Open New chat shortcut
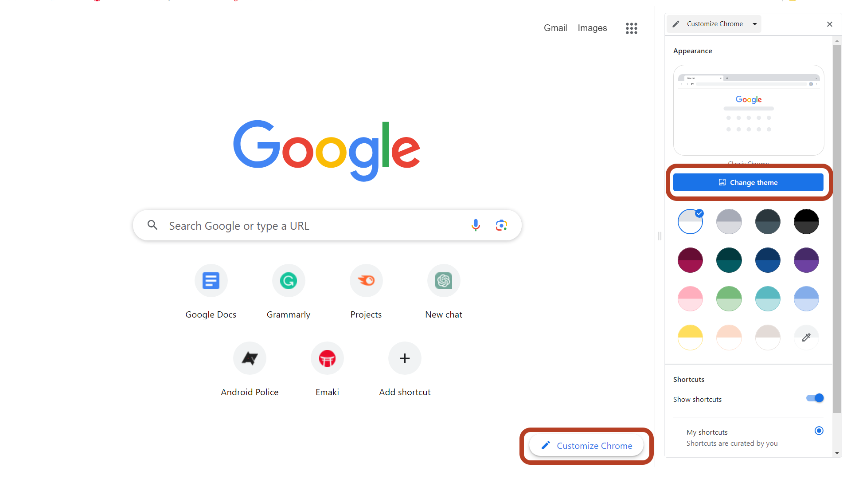851x479 pixels. point(444,280)
